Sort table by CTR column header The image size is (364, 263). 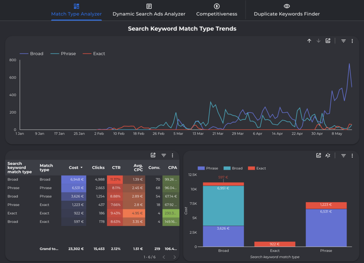click(116, 168)
